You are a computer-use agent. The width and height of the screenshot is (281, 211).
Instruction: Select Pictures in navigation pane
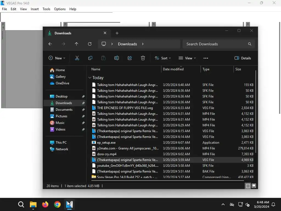(x=65, y=116)
